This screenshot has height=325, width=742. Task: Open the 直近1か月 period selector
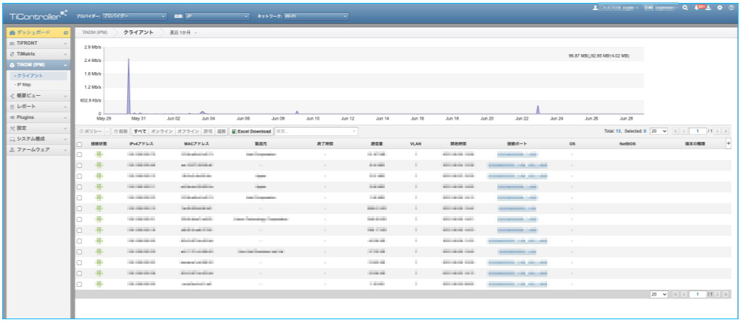tap(183, 32)
